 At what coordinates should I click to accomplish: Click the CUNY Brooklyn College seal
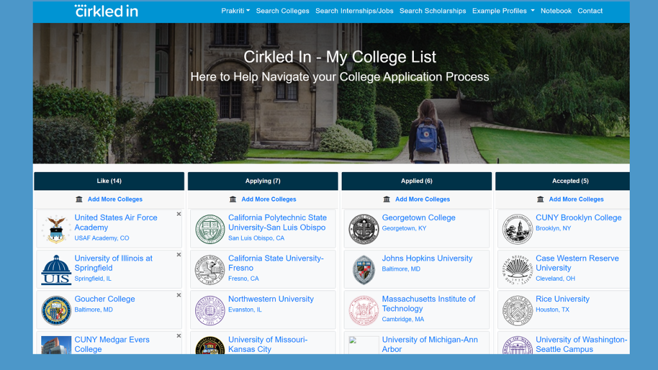pyautogui.click(x=517, y=229)
